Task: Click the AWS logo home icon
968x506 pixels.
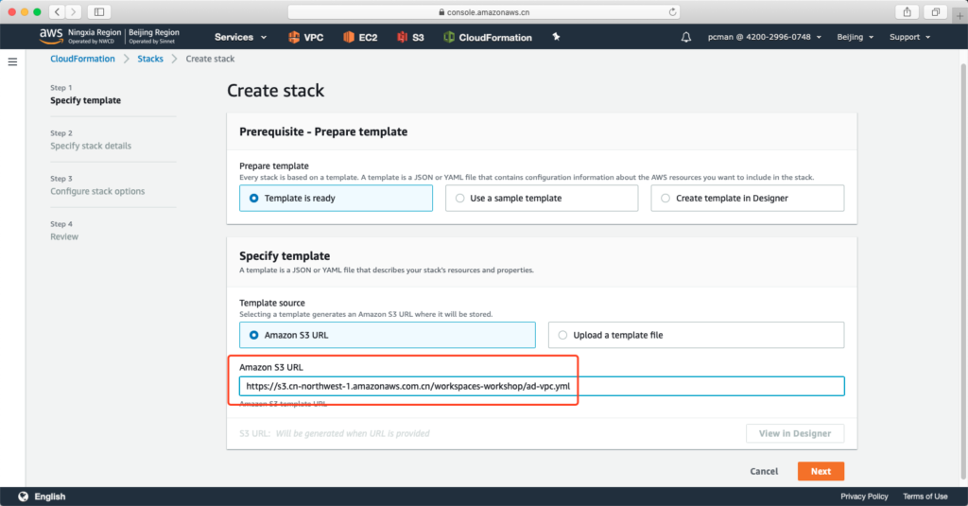Action: coord(51,36)
